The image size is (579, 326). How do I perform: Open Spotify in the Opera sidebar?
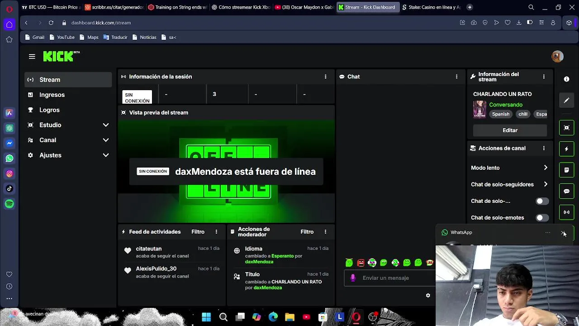point(9,204)
